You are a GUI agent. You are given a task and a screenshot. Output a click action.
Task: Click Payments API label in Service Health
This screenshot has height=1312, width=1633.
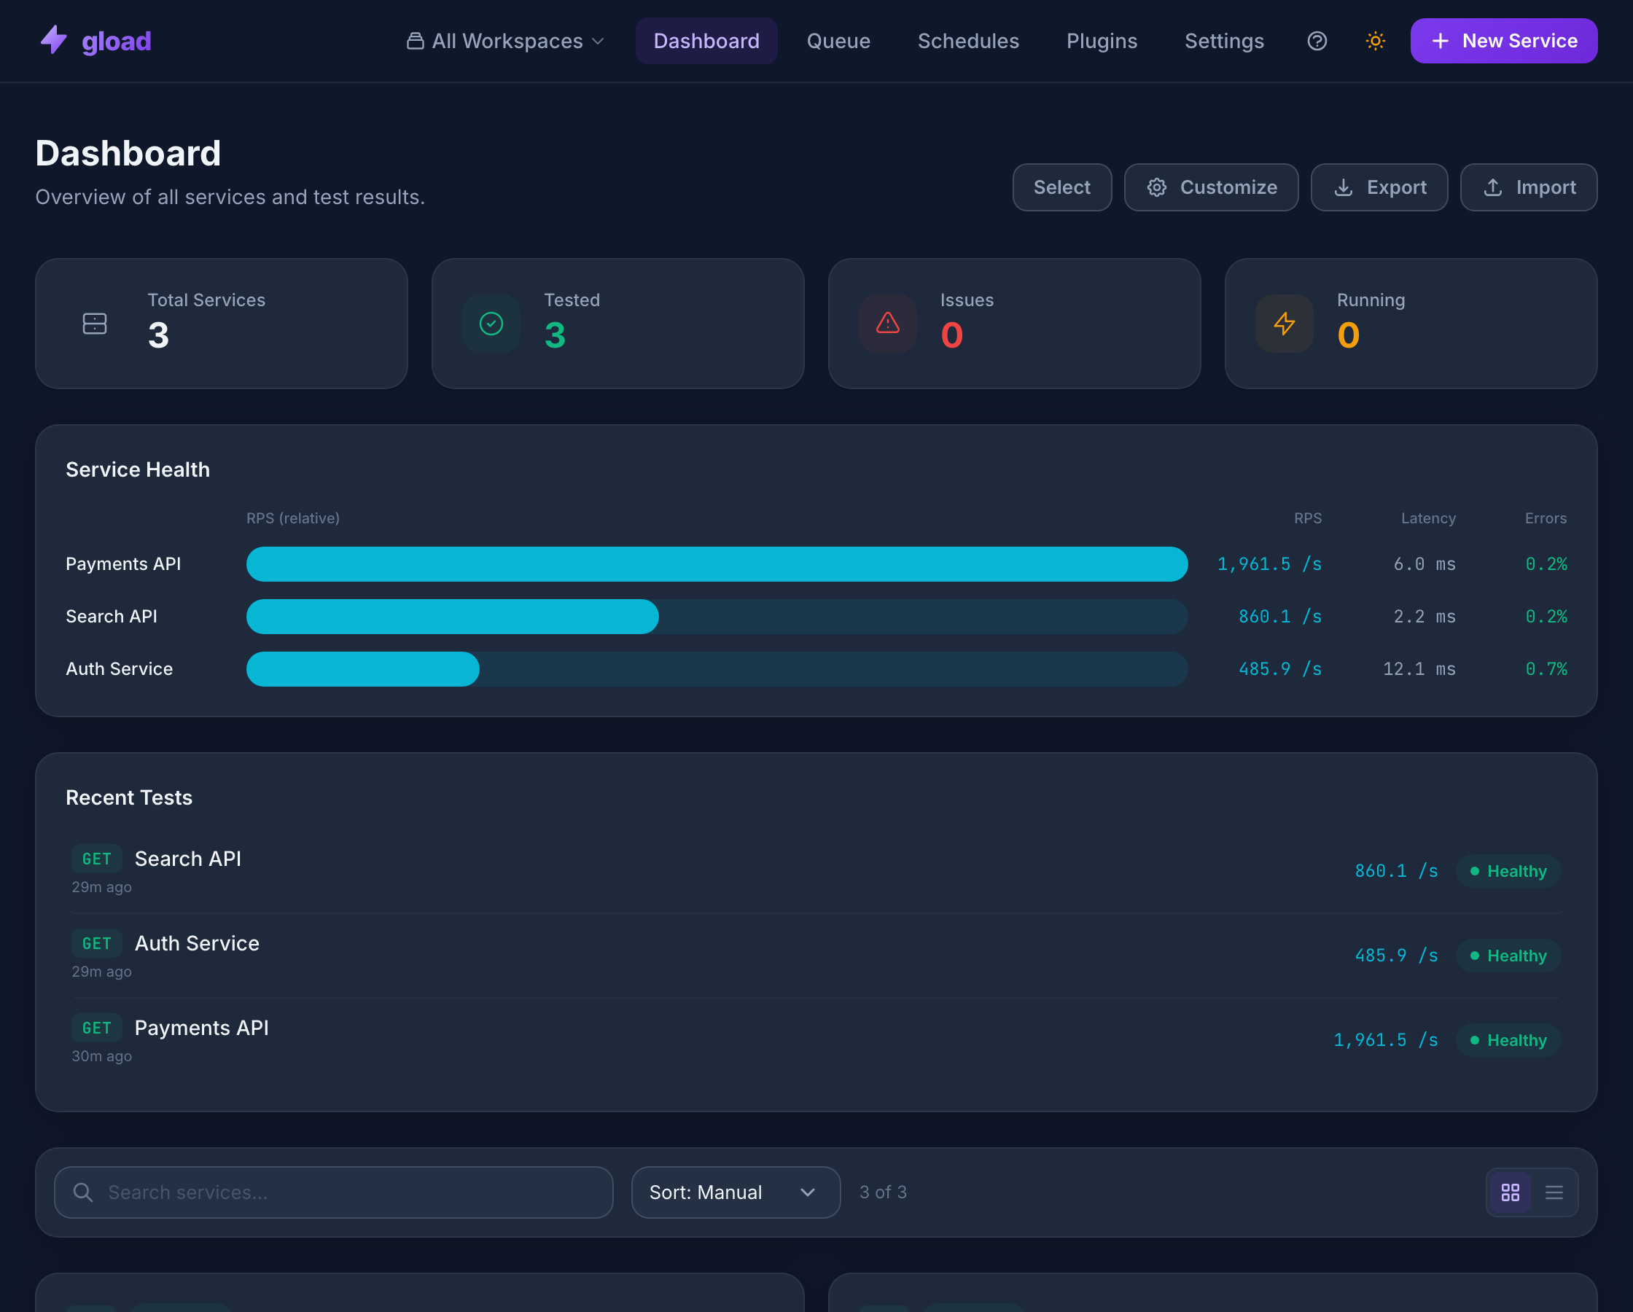123,564
